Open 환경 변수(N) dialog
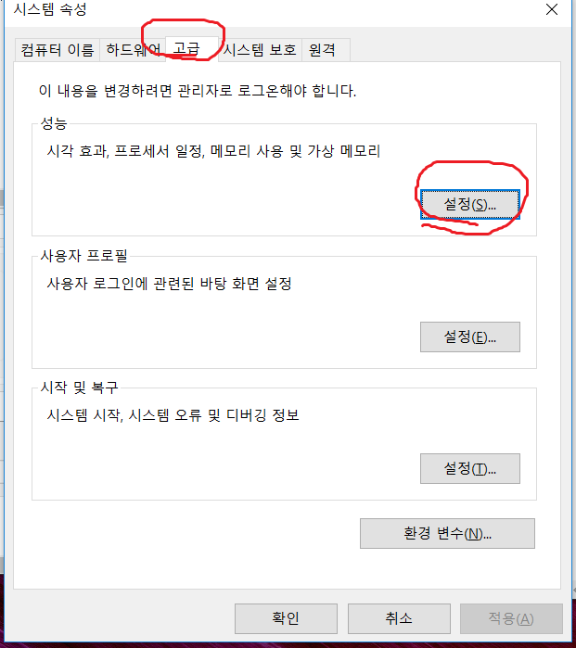576x648 pixels. point(447,534)
